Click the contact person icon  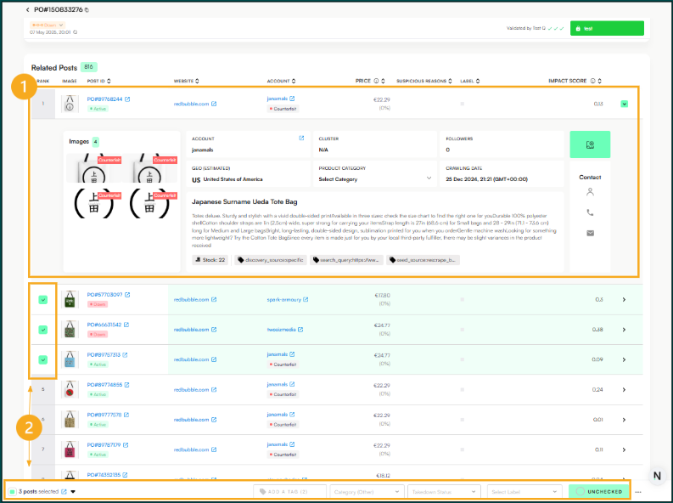(590, 192)
